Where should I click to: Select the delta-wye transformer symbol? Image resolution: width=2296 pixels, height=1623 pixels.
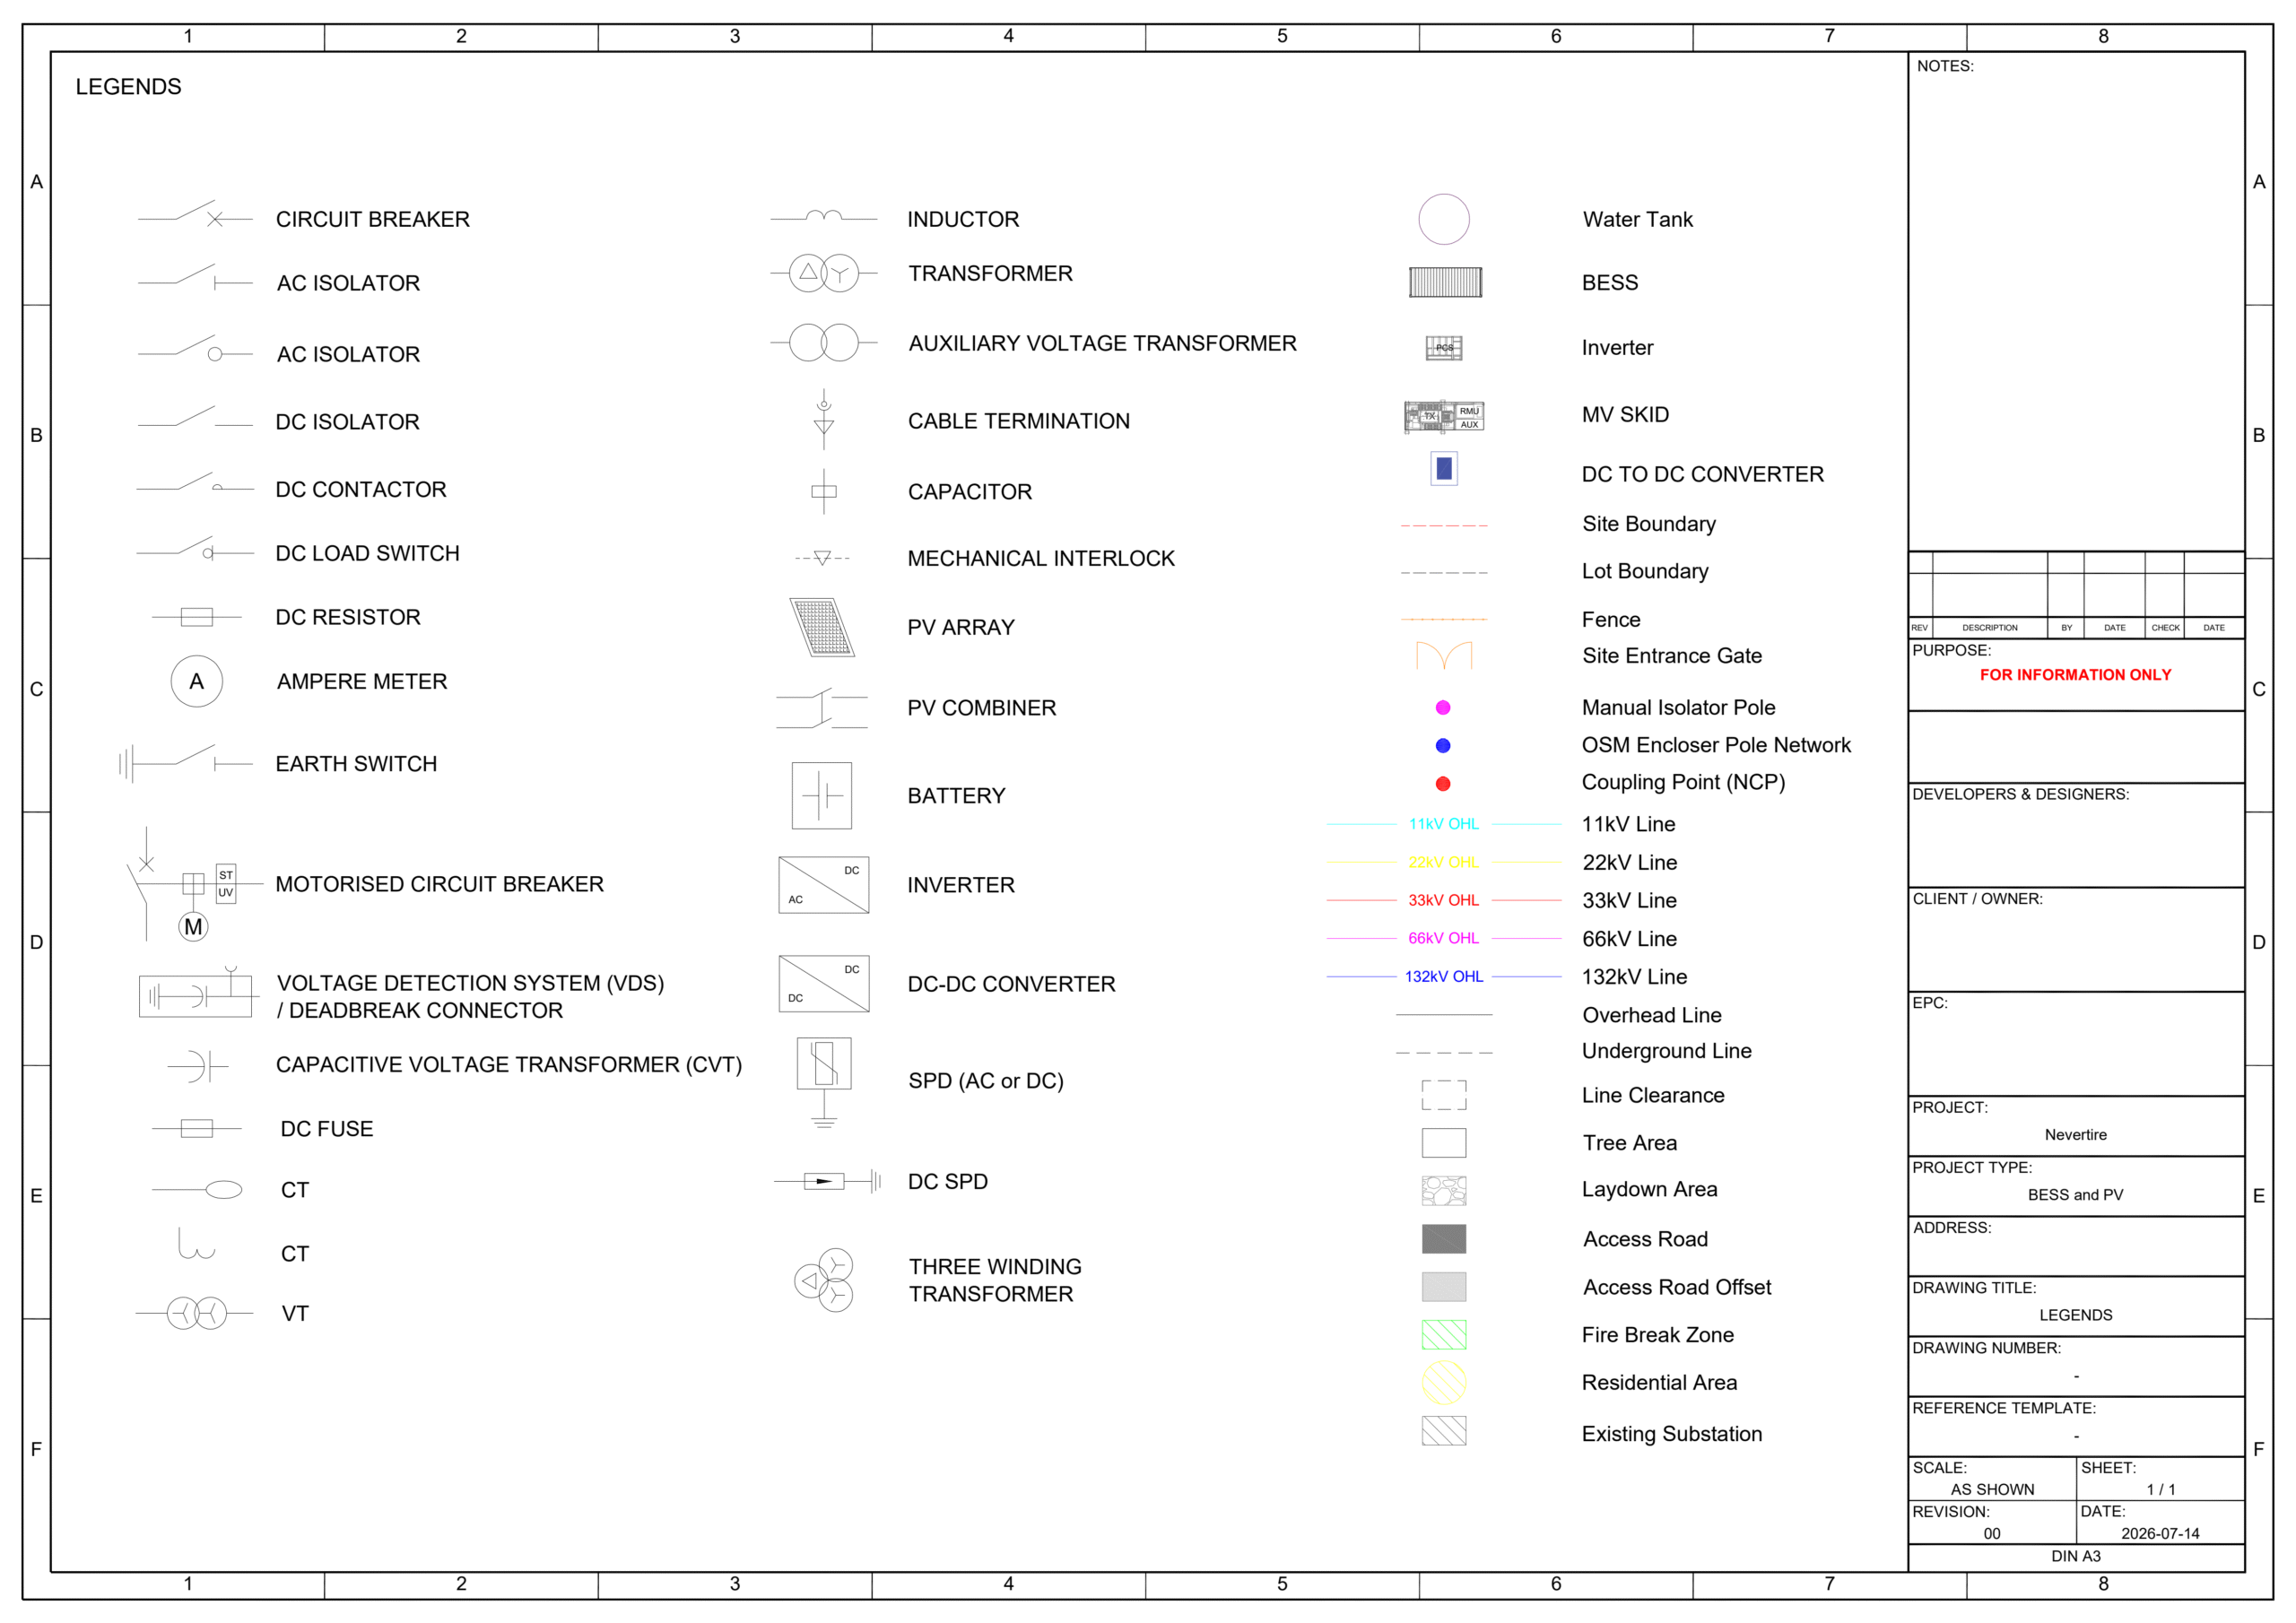pos(823,273)
